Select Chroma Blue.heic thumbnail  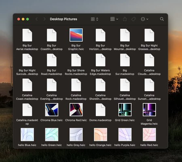52,110
